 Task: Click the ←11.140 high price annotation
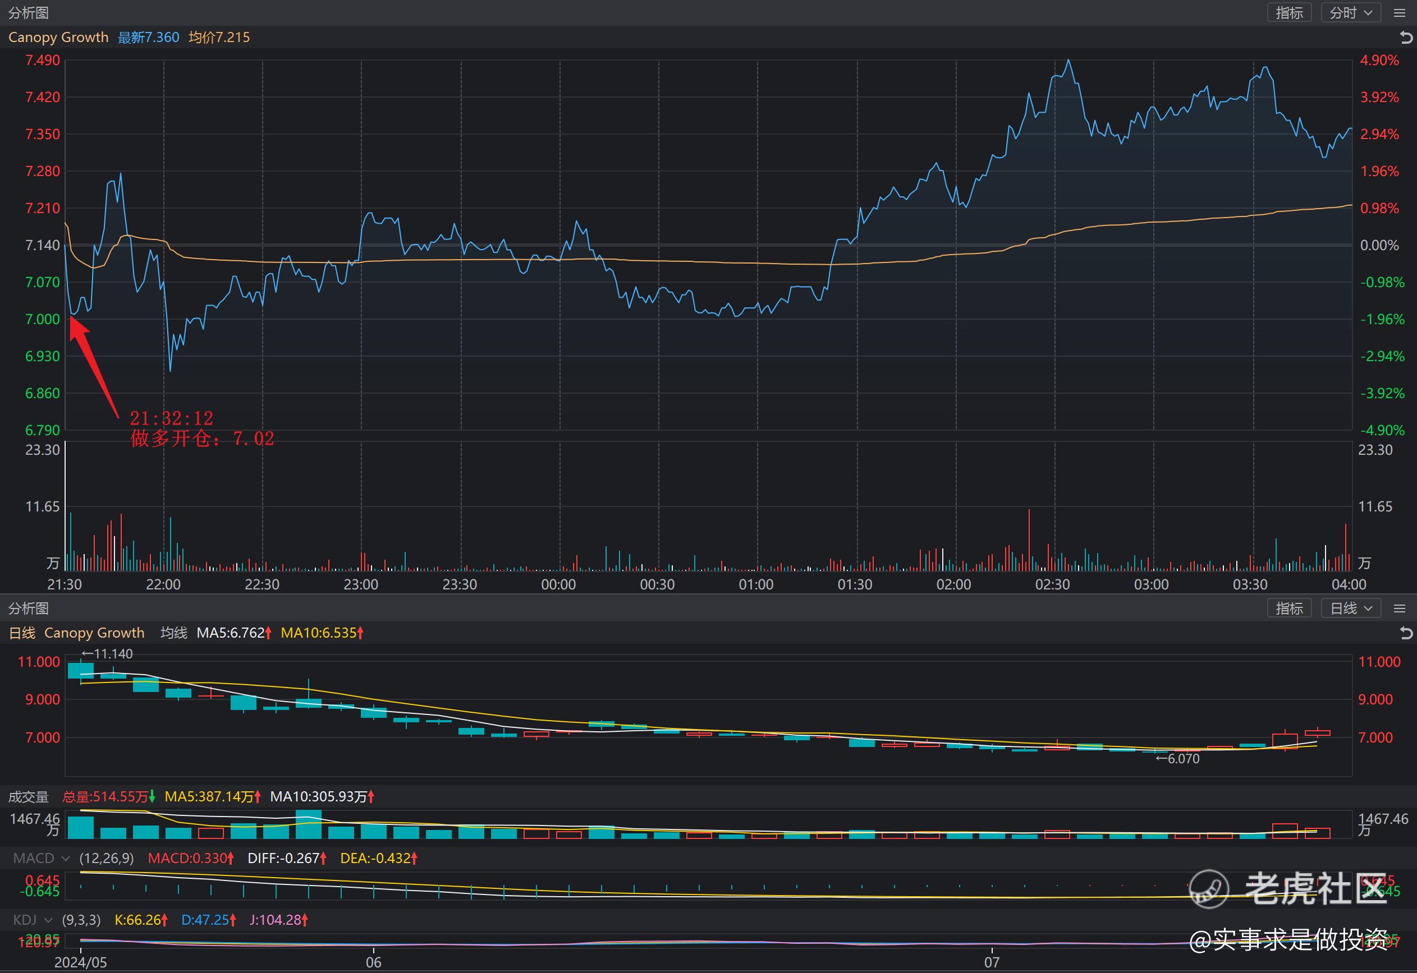click(x=107, y=654)
